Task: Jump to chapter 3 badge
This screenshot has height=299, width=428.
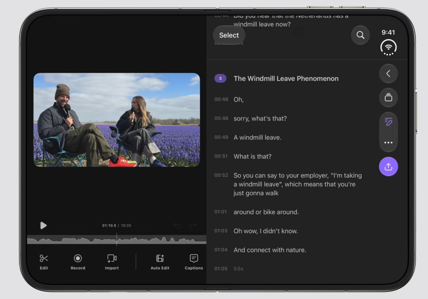Action: click(x=220, y=78)
